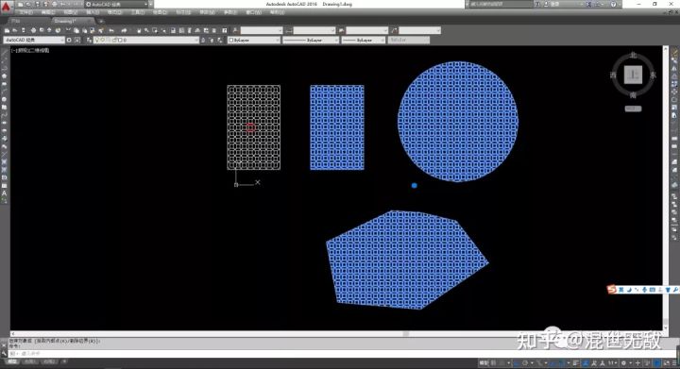Image resolution: width=680 pixels, height=369 pixels.
Task: Click the help question mark icon
Action: (x=613, y=5)
